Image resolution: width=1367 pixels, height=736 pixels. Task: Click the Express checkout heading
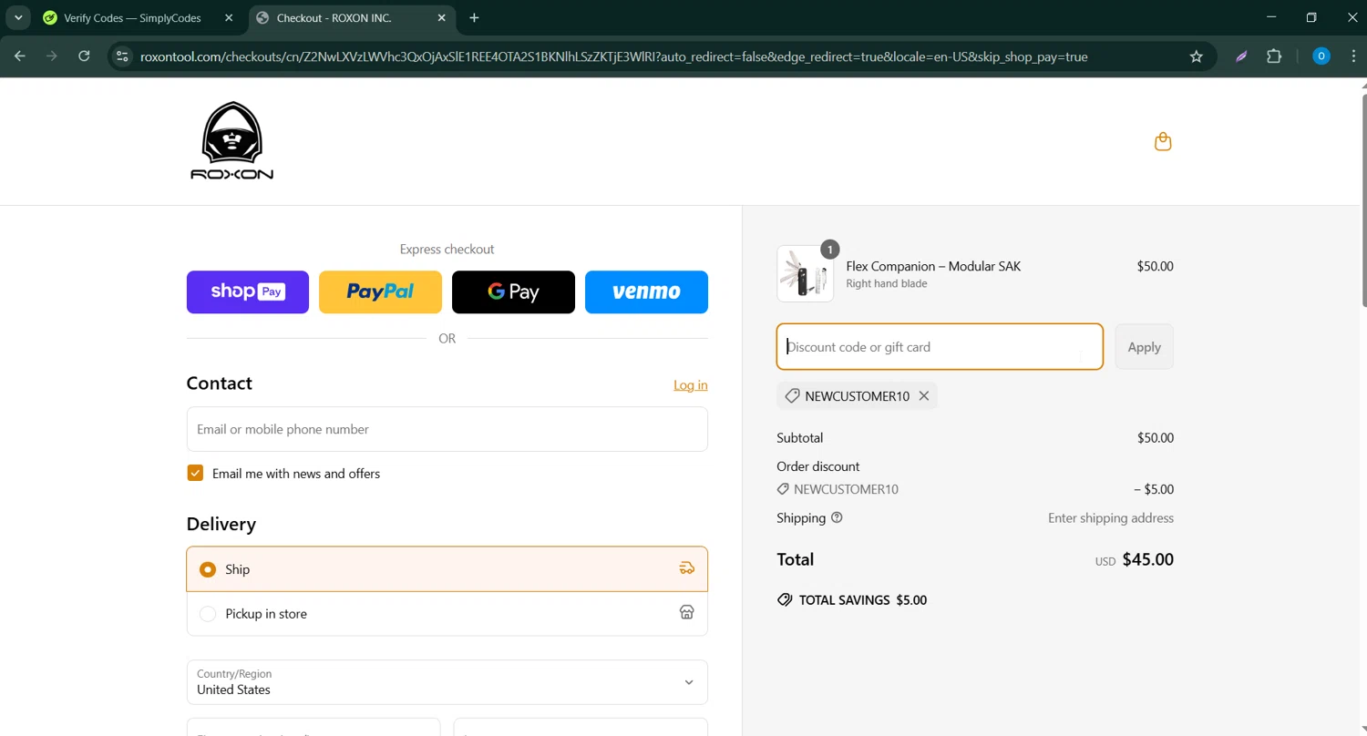tap(447, 249)
